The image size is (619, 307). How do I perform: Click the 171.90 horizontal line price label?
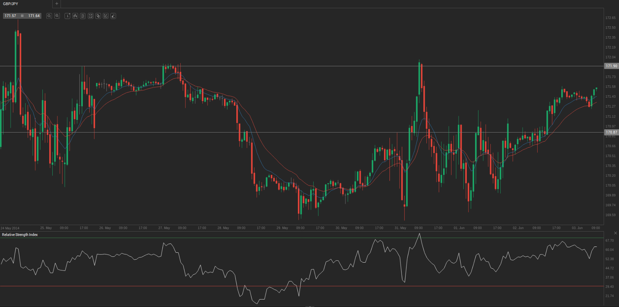(x=611, y=66)
